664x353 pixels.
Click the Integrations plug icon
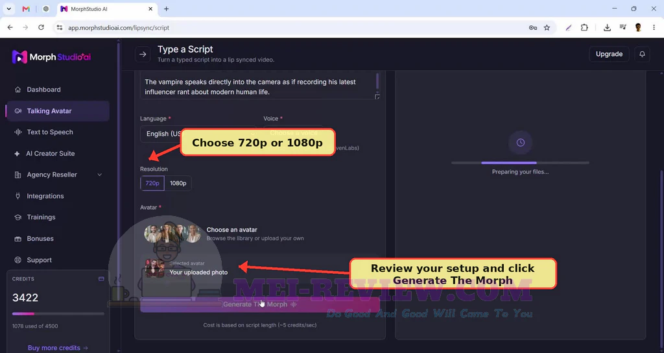pyautogui.click(x=18, y=196)
